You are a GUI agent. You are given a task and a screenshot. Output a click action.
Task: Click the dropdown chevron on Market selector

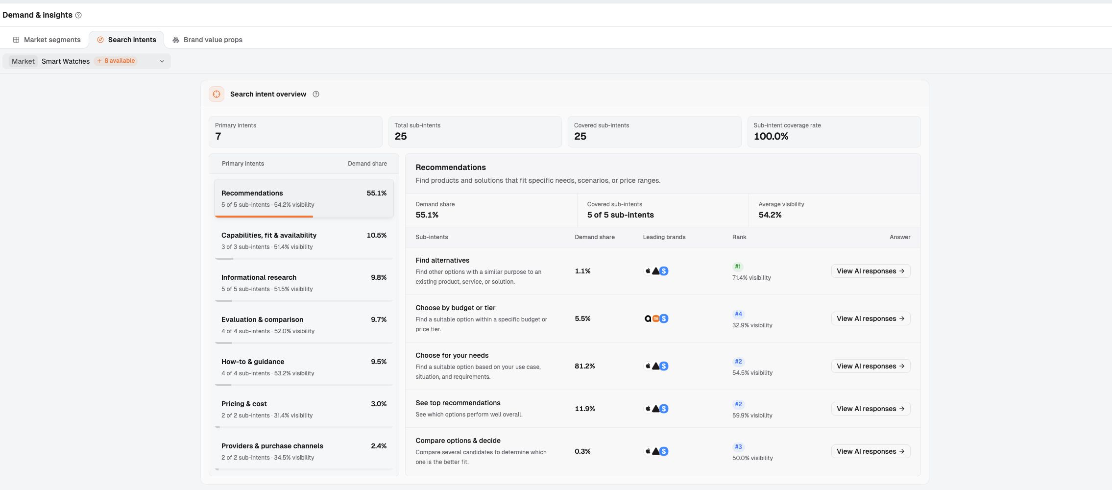click(162, 61)
